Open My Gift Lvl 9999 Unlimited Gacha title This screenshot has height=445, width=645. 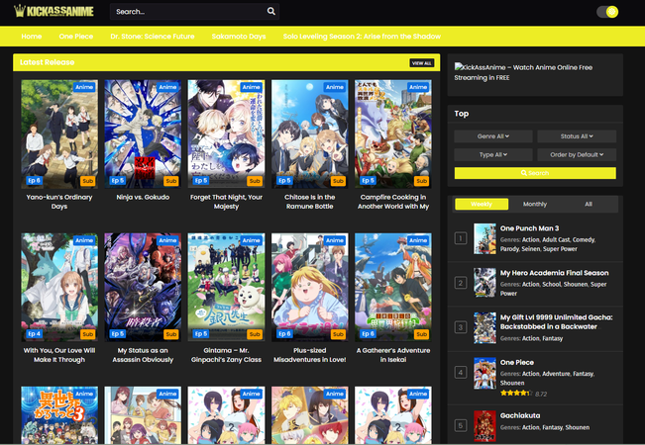point(556,321)
